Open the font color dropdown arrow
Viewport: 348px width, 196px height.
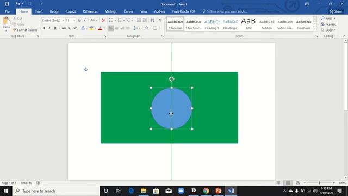click(x=104, y=28)
